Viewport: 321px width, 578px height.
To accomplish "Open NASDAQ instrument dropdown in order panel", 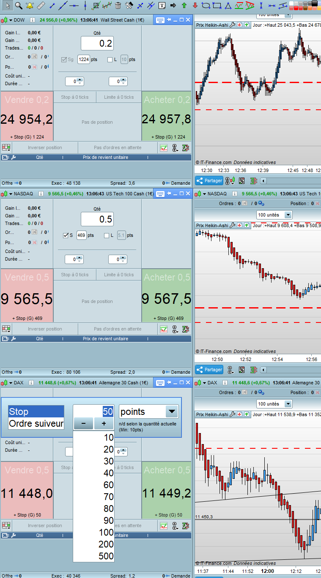I will (x=10, y=194).
